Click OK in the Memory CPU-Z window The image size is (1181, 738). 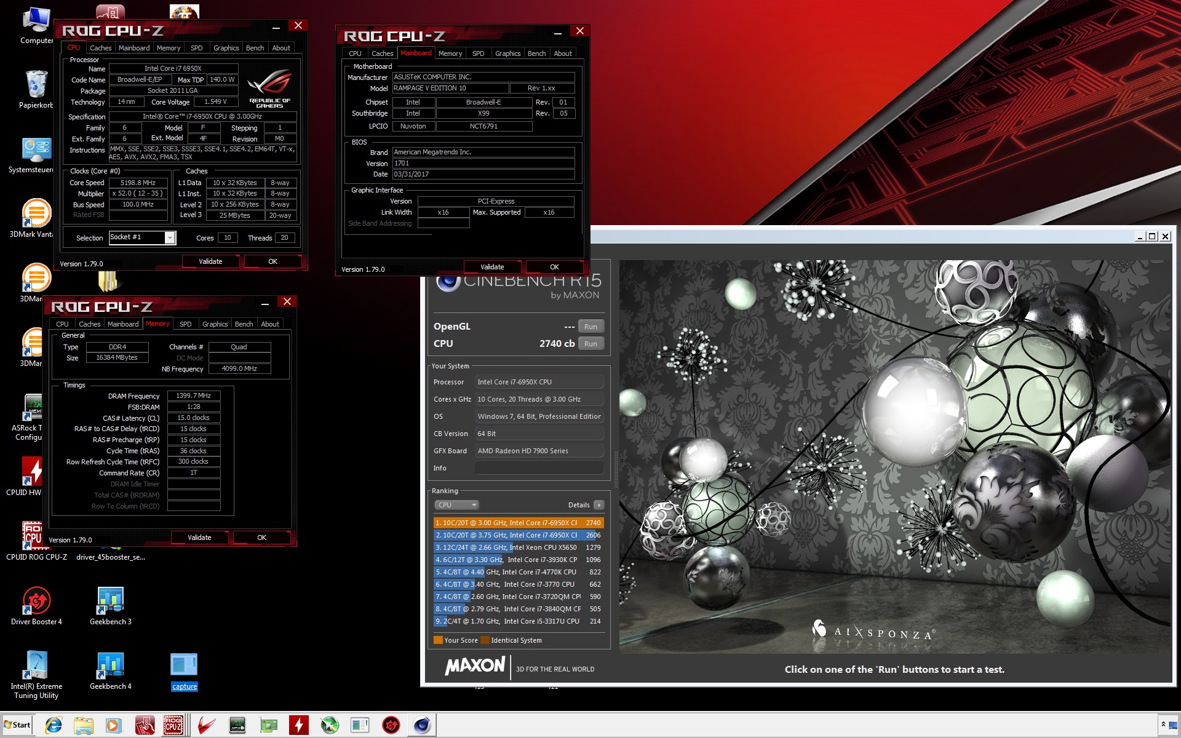click(x=261, y=538)
